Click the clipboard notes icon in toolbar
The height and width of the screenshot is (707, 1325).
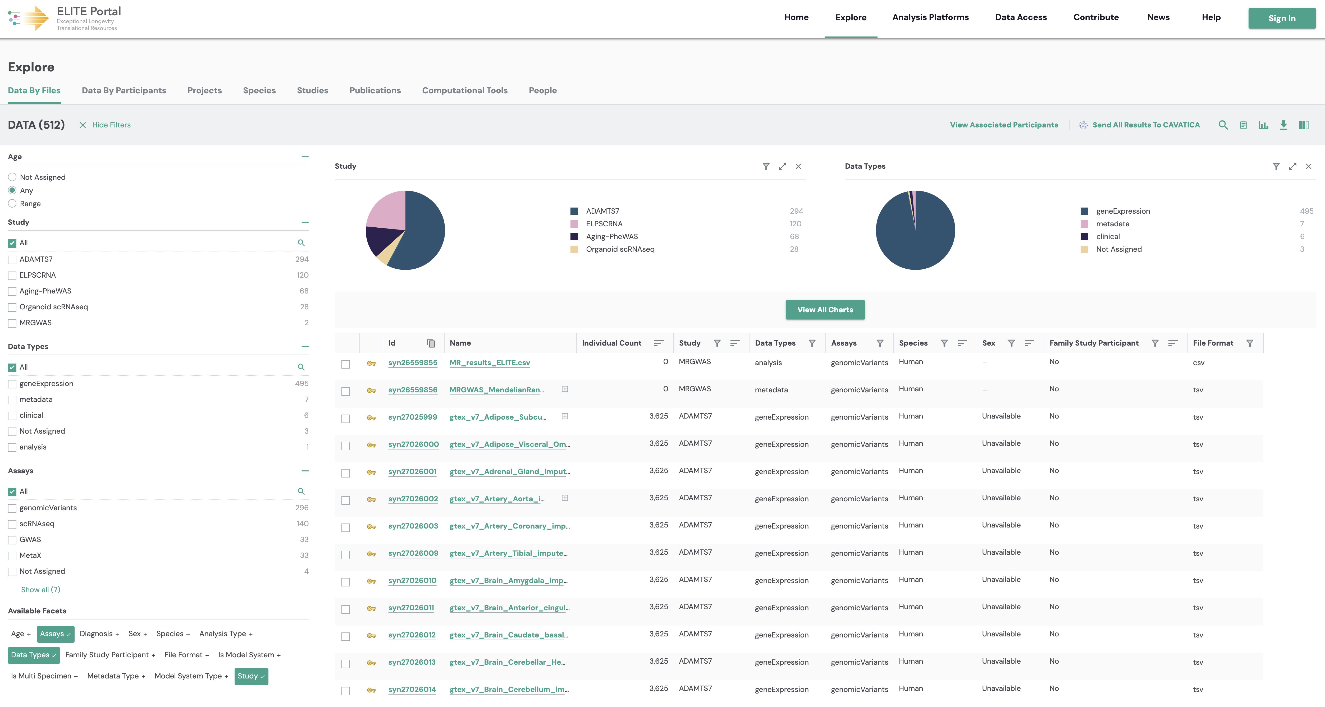1243,125
